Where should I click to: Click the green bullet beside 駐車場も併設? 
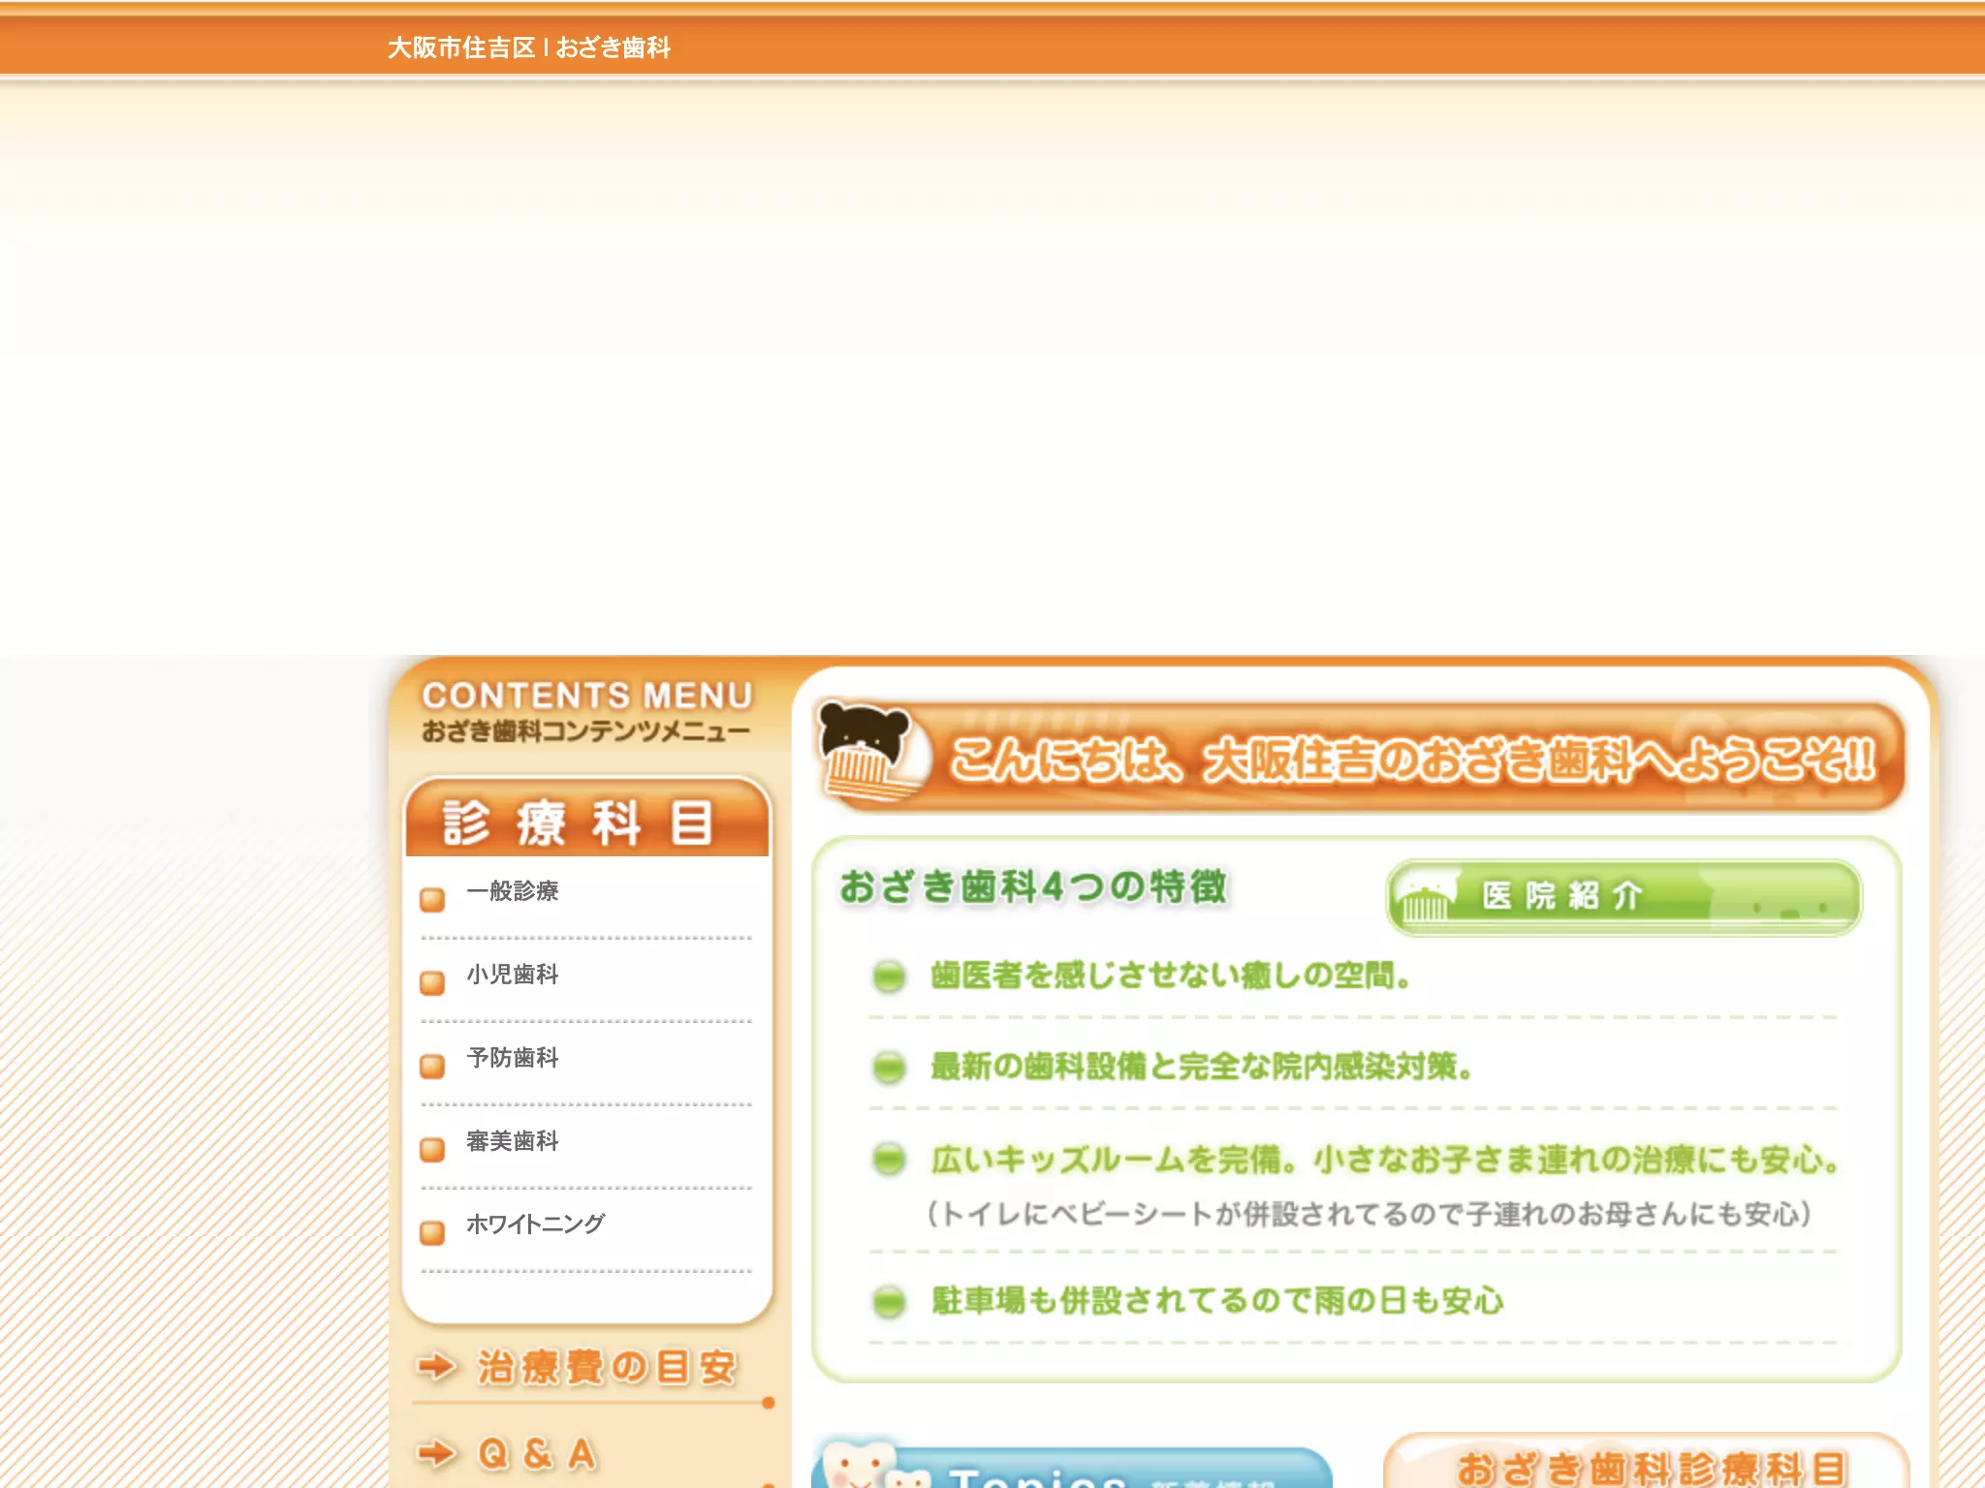coord(888,1302)
